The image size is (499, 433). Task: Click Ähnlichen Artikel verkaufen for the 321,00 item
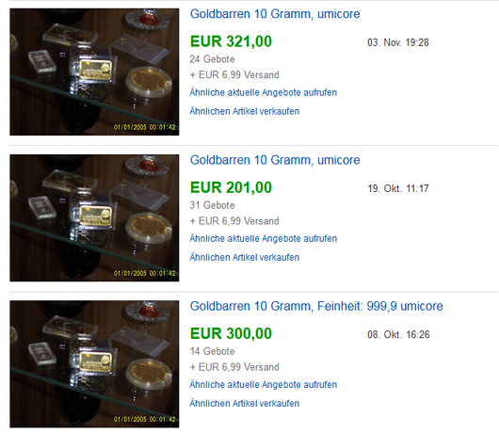[245, 111]
